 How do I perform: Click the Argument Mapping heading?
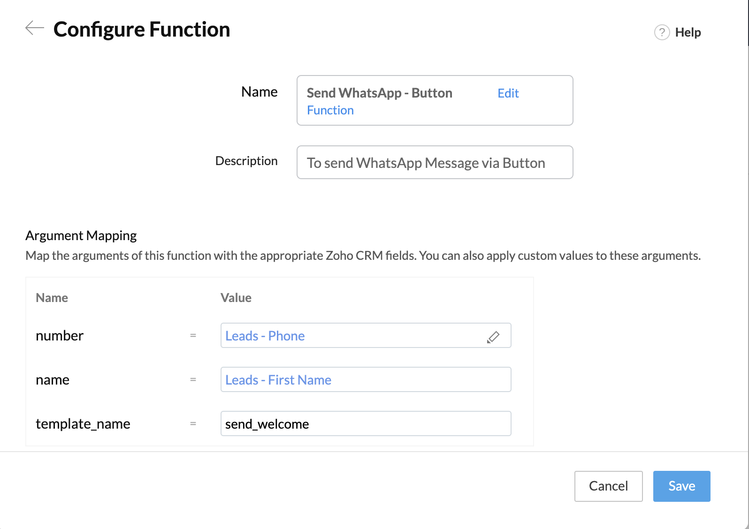[81, 235]
